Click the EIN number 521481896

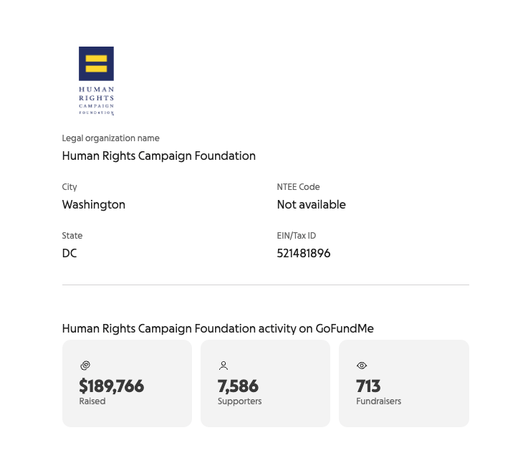303,253
